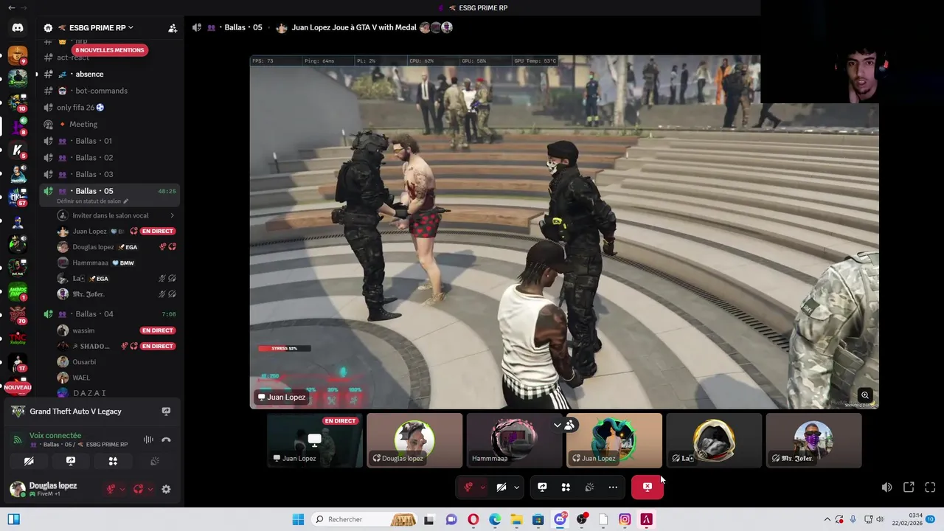Disconnect from voice using the hang-up icon
The width and height of the screenshot is (944, 531).
tap(166, 440)
